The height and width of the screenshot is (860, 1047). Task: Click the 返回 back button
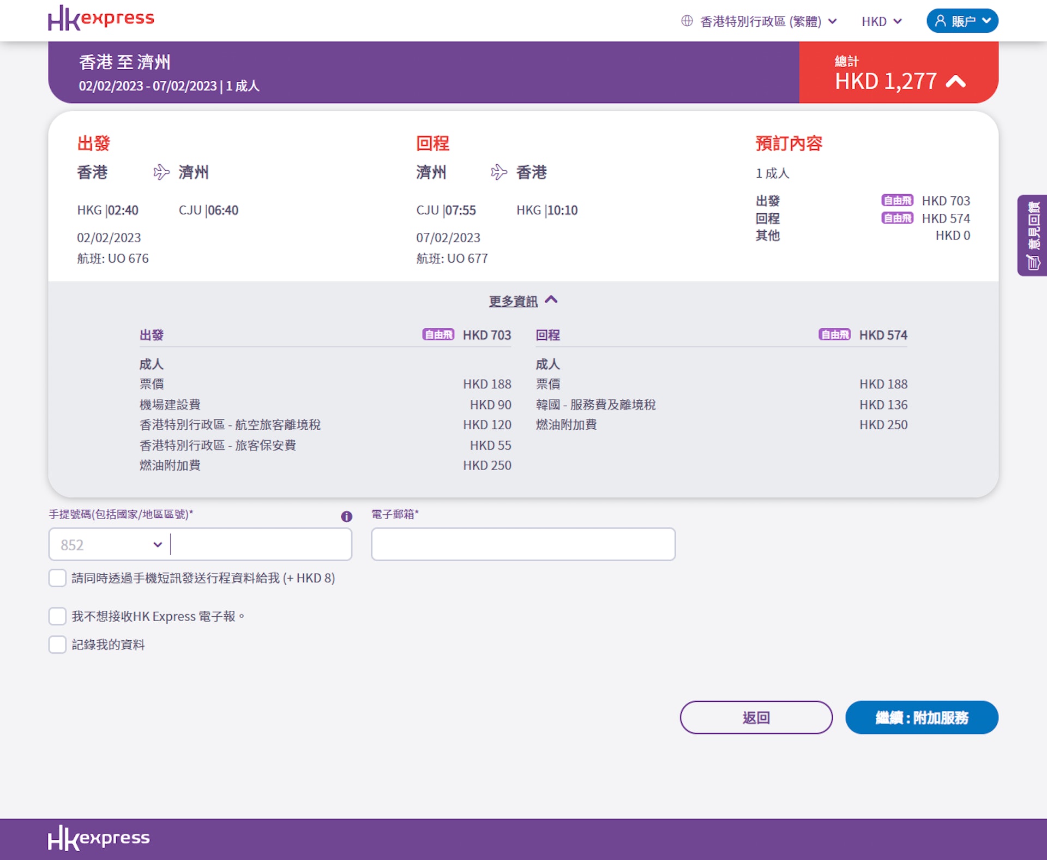tap(756, 717)
